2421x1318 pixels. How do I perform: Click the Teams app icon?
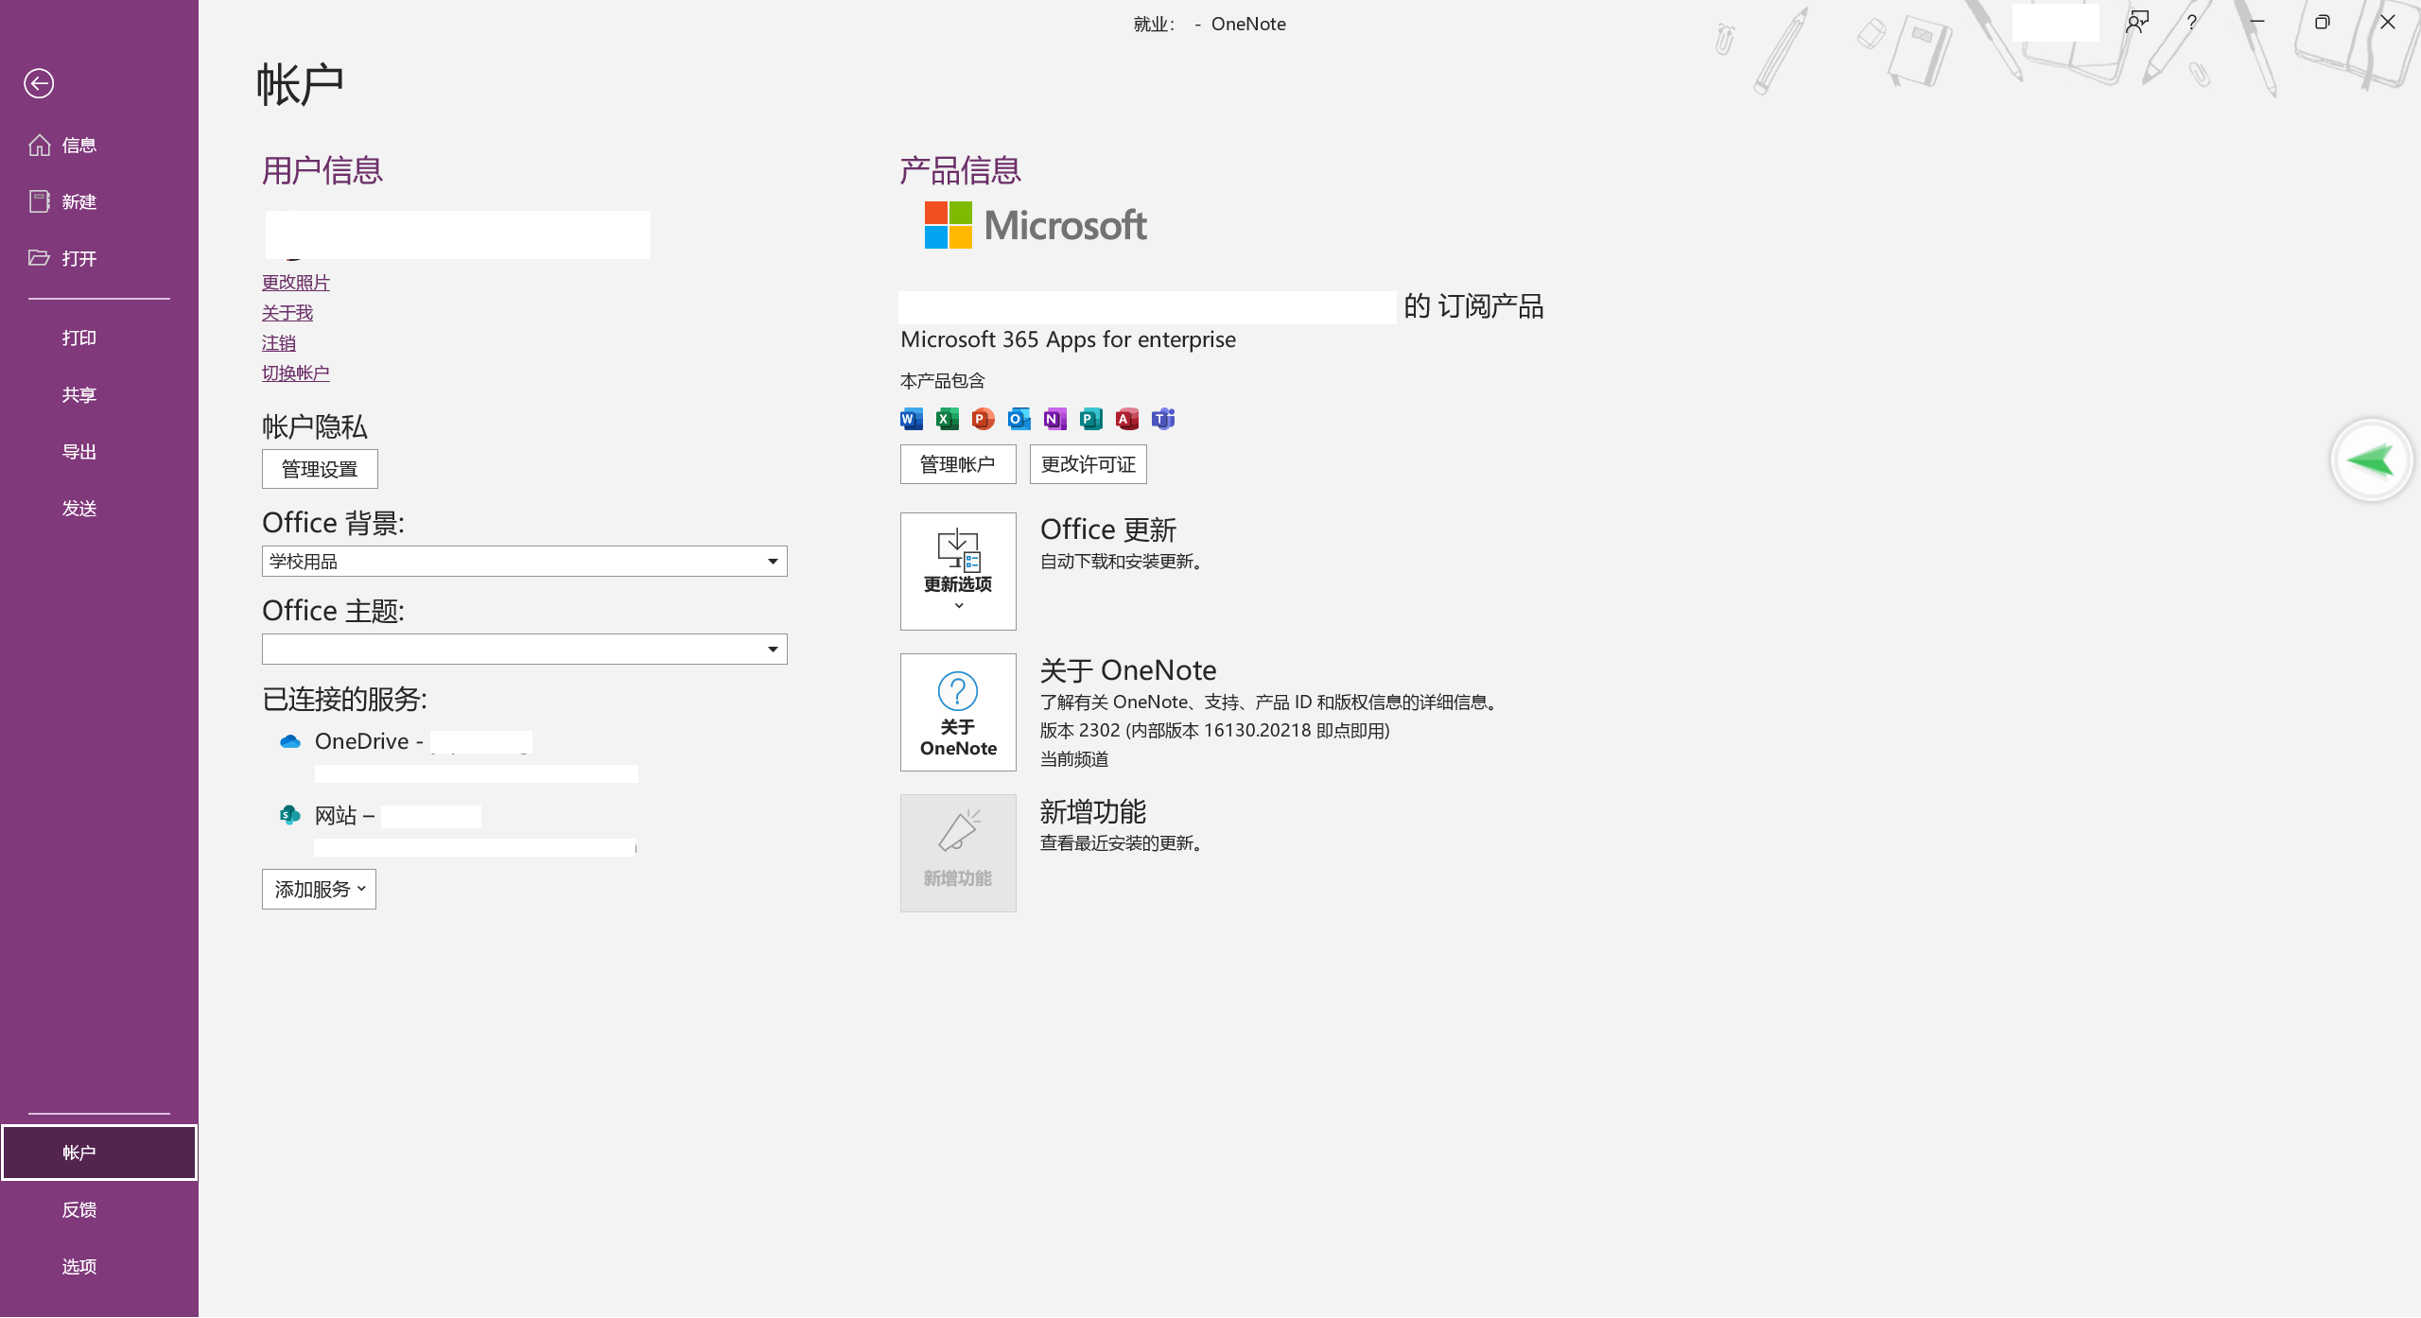1163,419
